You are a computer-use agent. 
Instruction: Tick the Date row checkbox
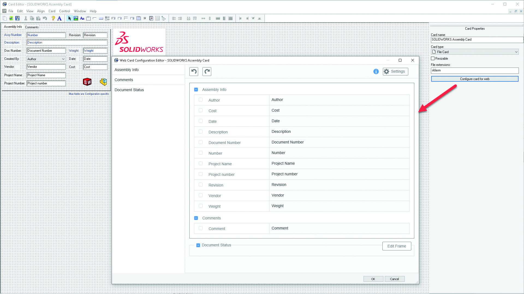pos(201,121)
